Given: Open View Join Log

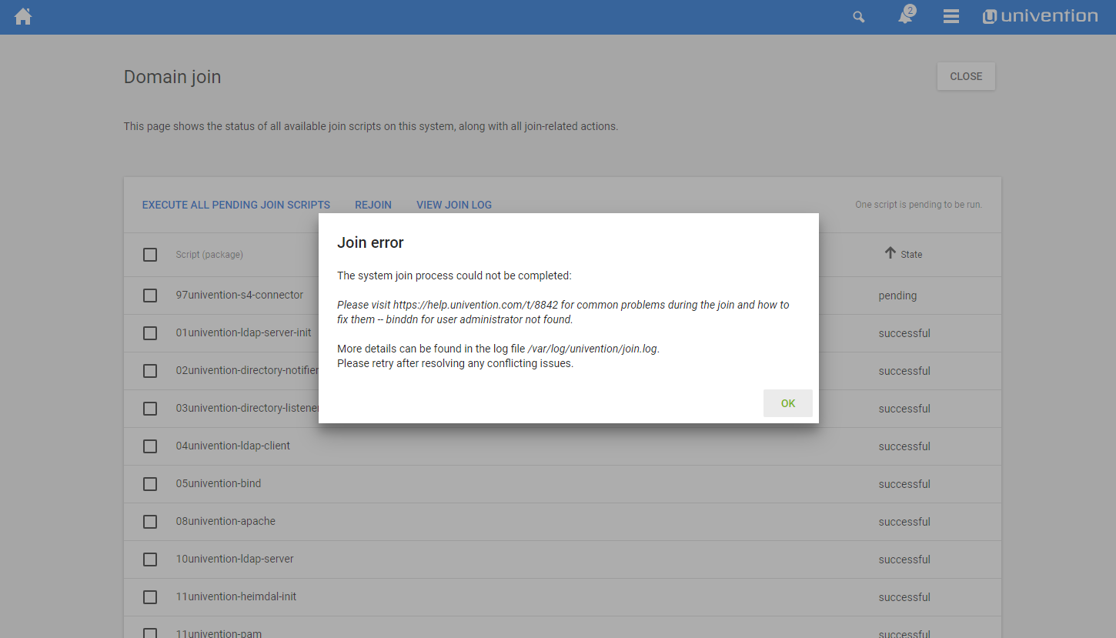Looking at the screenshot, I should click(454, 205).
